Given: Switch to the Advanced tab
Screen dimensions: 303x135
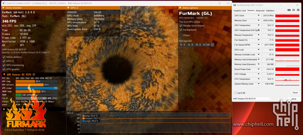Looking at the screenshot, I should [x=260, y=11].
